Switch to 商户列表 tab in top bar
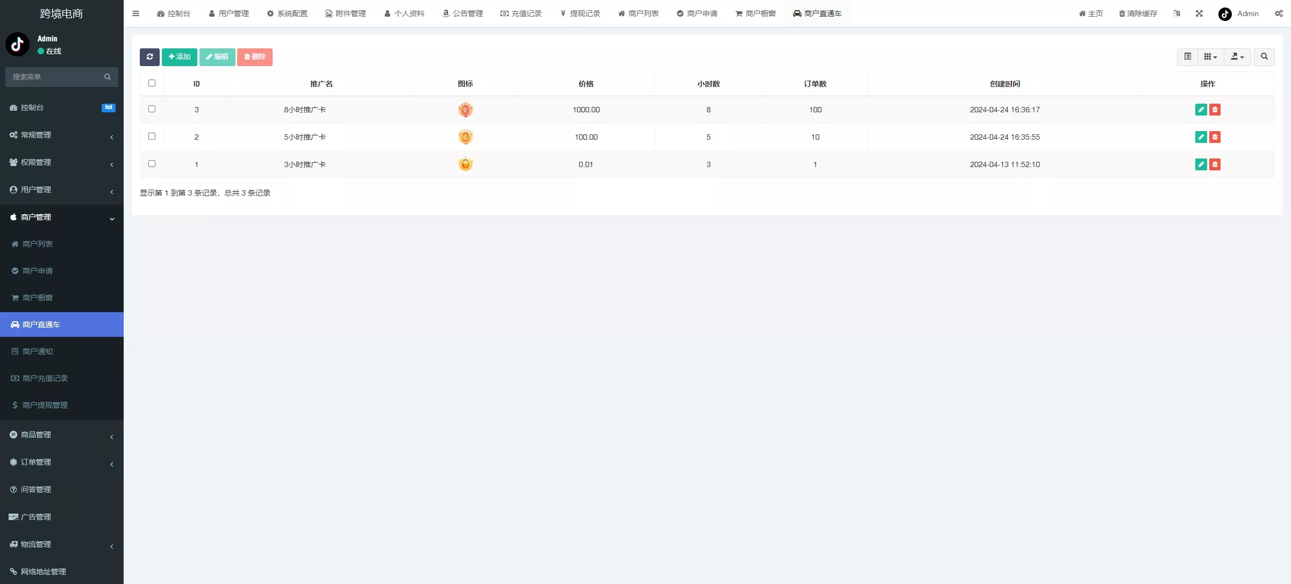 pos(638,13)
